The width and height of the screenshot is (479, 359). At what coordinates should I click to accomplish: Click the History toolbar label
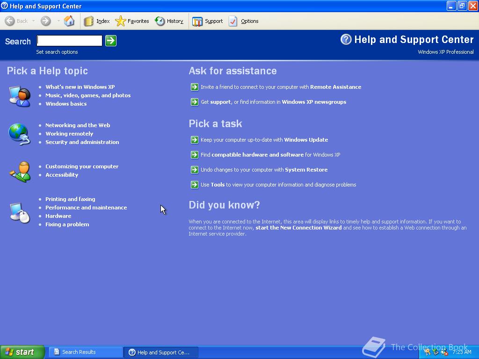coord(175,21)
